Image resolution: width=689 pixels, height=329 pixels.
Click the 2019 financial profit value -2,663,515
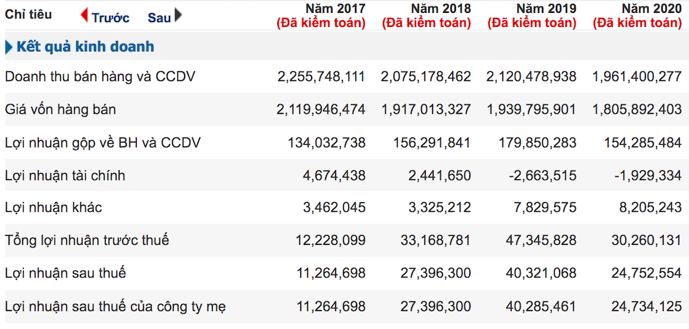[542, 176]
